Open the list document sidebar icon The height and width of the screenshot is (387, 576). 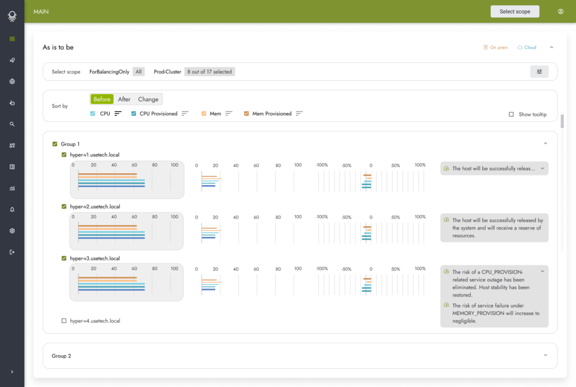12,166
